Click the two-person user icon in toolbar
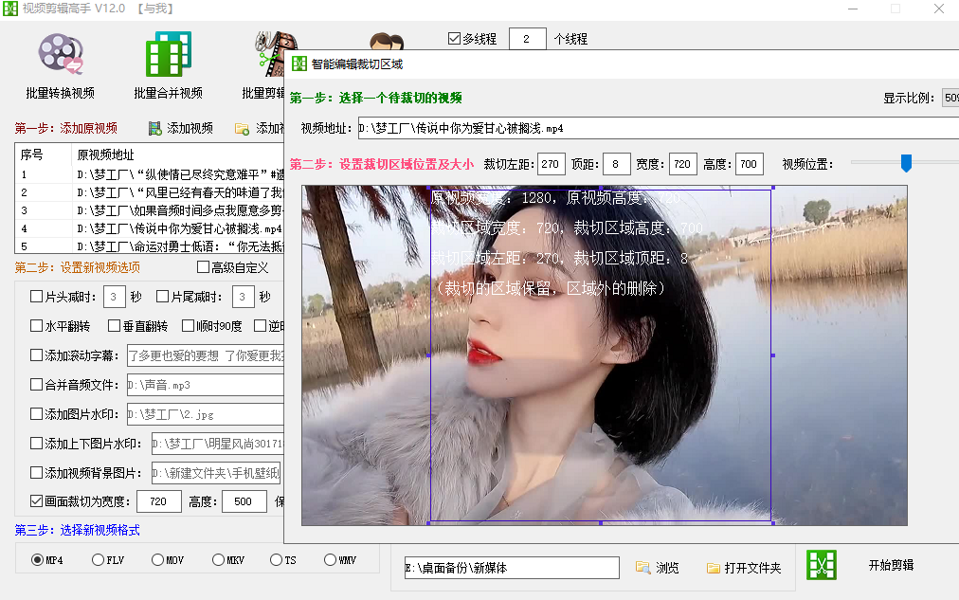This screenshot has height=600, width=959. (x=387, y=42)
